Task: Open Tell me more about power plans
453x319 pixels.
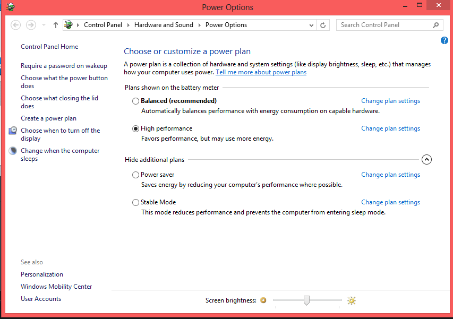Action: pyautogui.click(x=261, y=72)
